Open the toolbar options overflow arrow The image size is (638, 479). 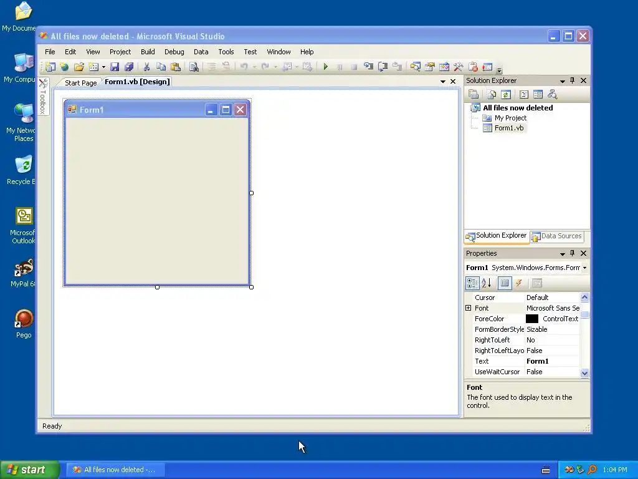click(499, 69)
